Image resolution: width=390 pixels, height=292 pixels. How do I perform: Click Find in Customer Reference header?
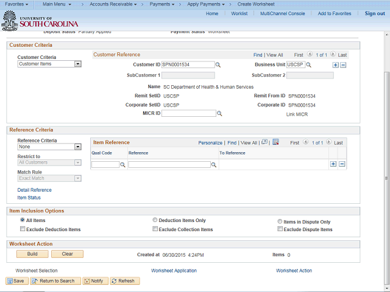258,55
